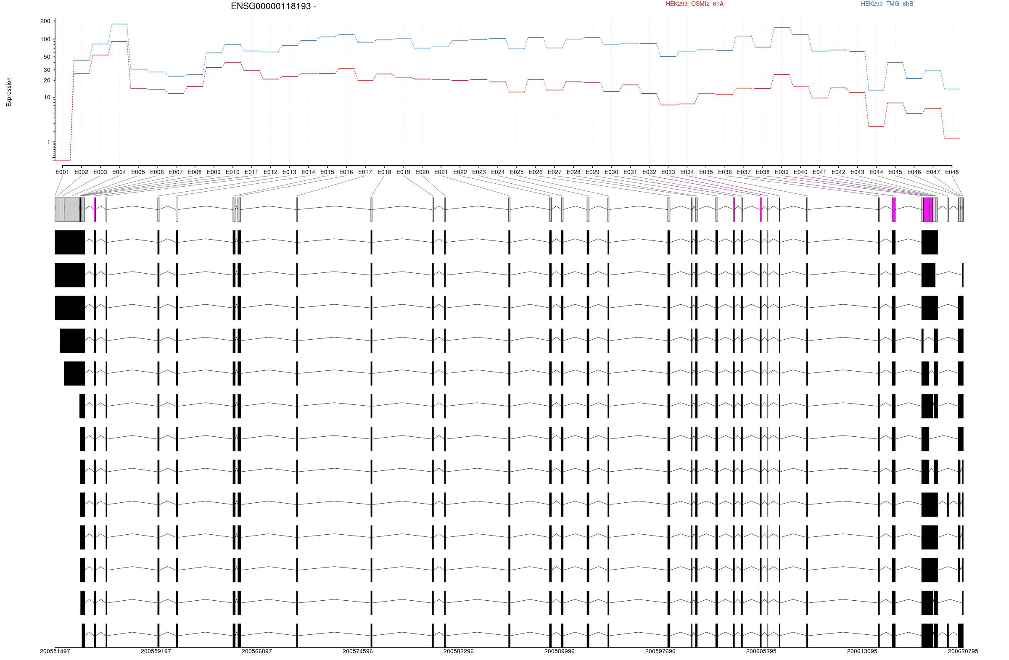Click genomic coordinate 200620795
This screenshot has width=1009, height=660.
click(x=963, y=651)
